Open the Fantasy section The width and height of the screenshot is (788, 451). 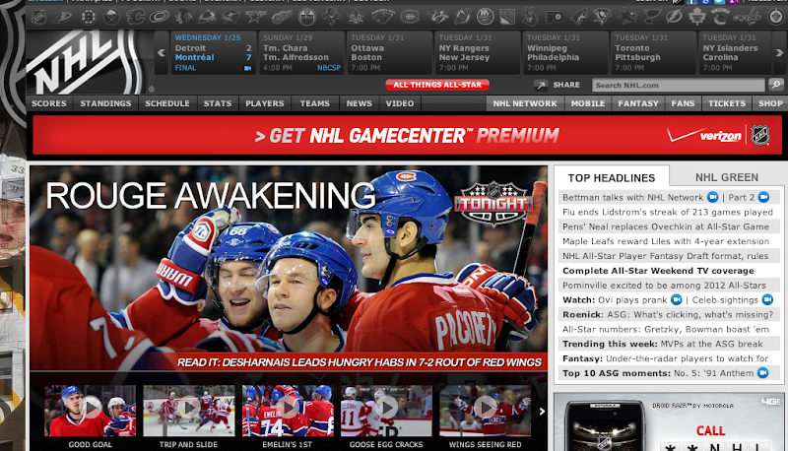click(x=638, y=103)
